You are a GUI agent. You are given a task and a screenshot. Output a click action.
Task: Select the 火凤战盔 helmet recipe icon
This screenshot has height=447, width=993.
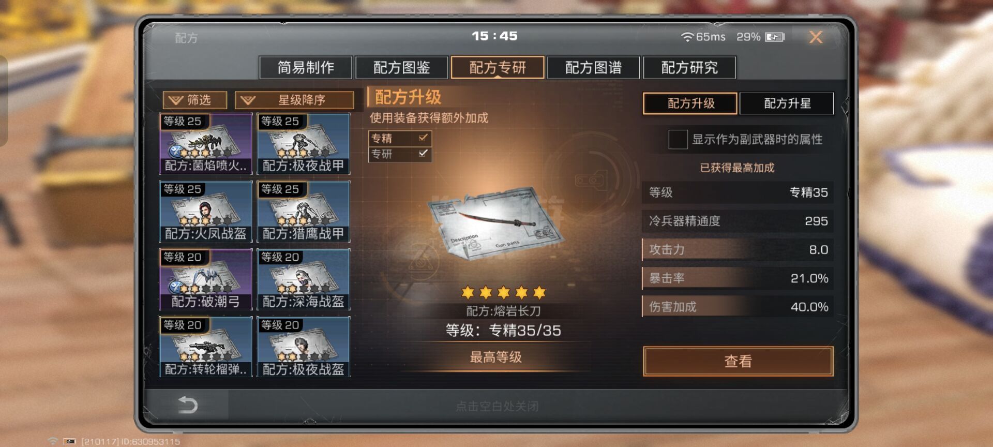point(205,211)
